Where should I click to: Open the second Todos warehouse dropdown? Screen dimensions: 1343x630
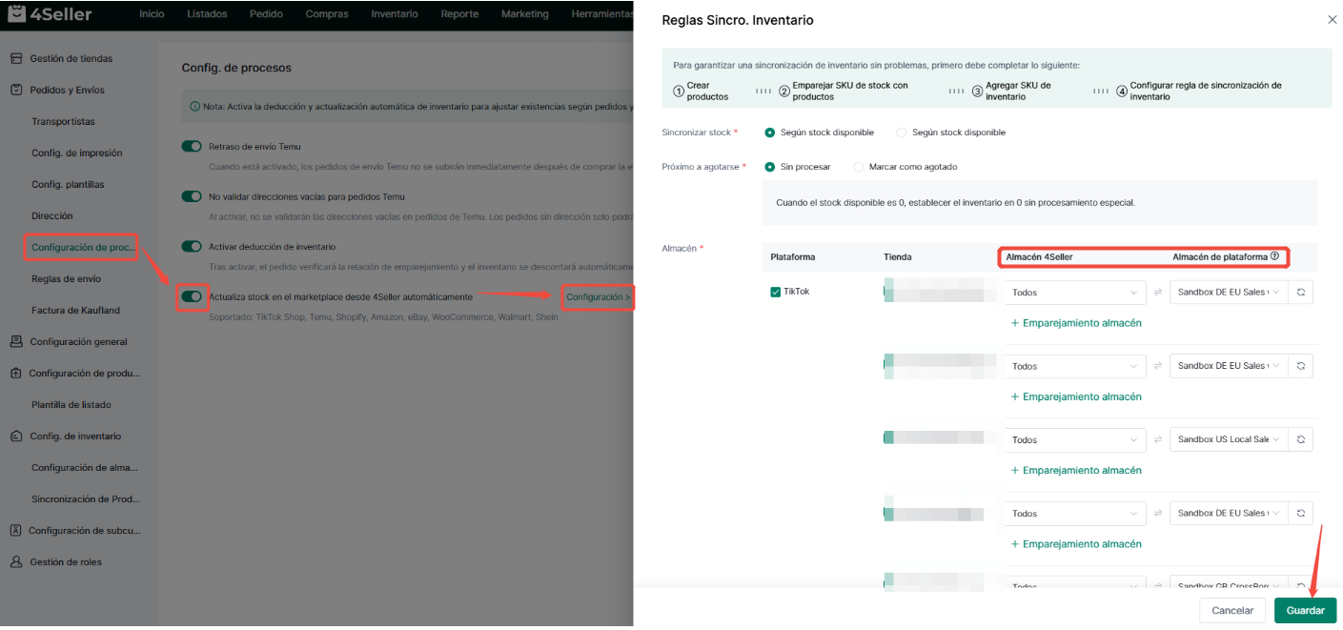tap(1075, 366)
